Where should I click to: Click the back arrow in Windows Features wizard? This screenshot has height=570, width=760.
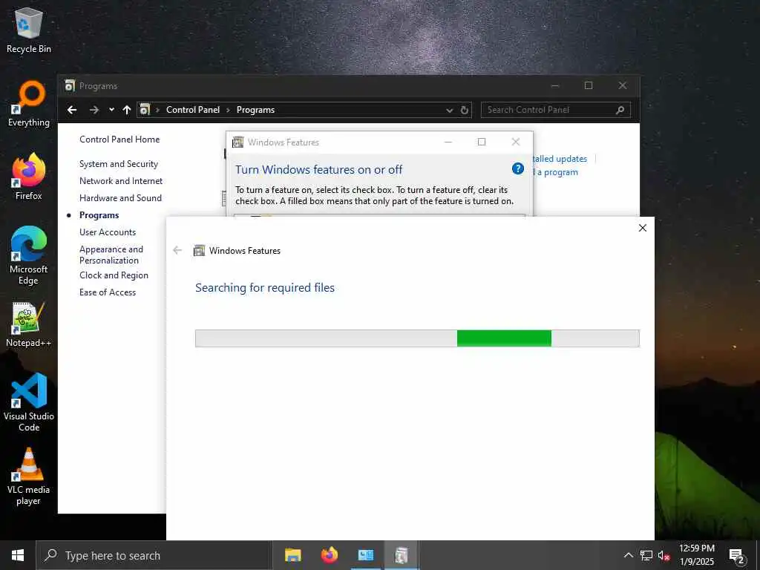pos(177,250)
